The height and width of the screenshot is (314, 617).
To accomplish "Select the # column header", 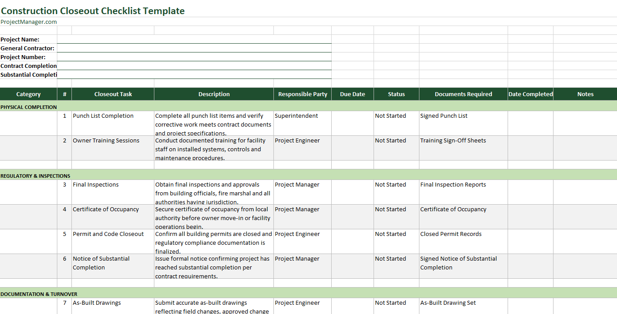I will [64, 94].
